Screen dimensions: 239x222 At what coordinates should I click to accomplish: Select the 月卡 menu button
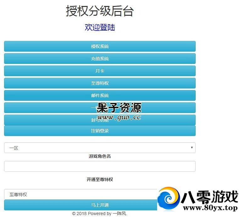100,71
